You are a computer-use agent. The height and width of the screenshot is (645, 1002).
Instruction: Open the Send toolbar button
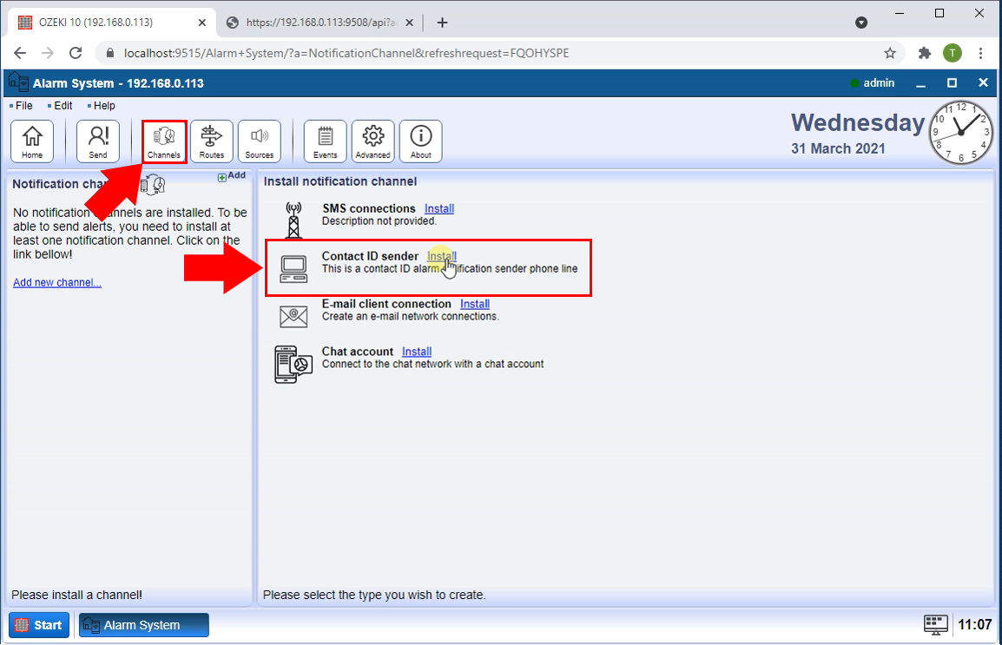(x=98, y=142)
